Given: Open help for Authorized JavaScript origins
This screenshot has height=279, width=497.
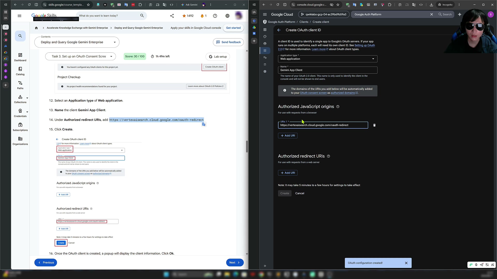Looking at the screenshot, I should (338, 107).
